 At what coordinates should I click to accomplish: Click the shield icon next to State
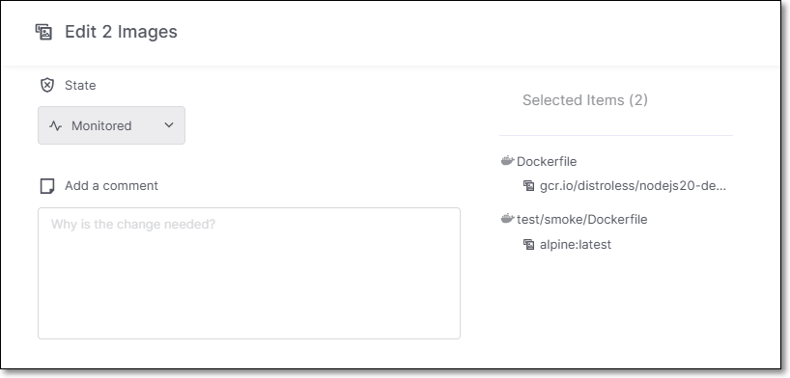pos(47,85)
